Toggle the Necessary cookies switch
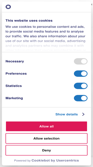 point(81,61)
